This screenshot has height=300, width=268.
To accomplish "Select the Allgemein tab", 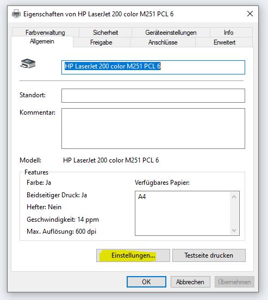I will [x=42, y=41].
